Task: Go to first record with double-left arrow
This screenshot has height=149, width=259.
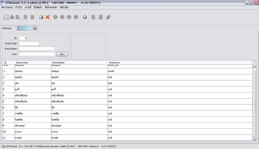Action: [x=55, y=17]
